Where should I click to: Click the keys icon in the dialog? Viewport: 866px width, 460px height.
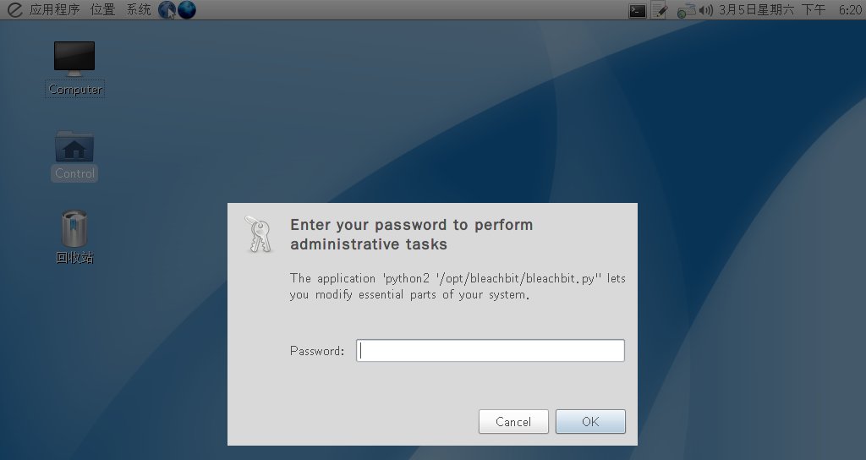pos(259,235)
